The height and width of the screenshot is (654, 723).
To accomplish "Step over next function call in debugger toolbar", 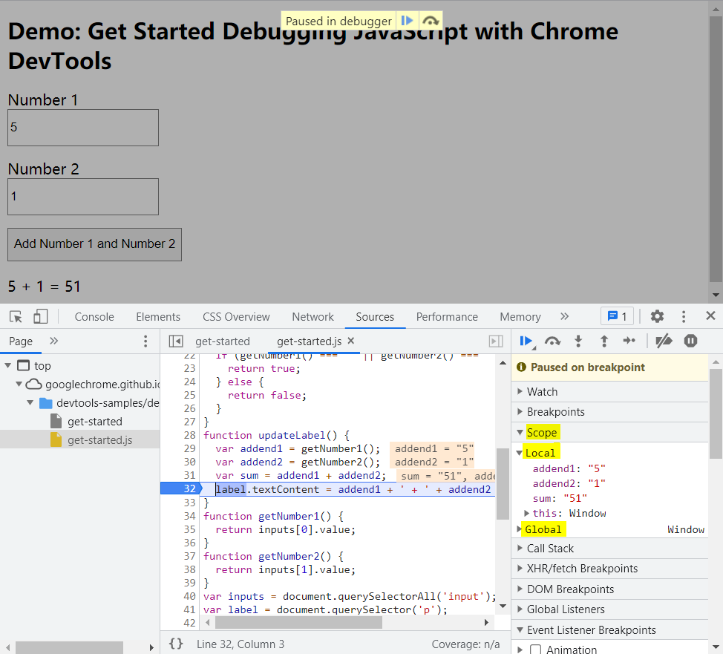I will point(552,341).
